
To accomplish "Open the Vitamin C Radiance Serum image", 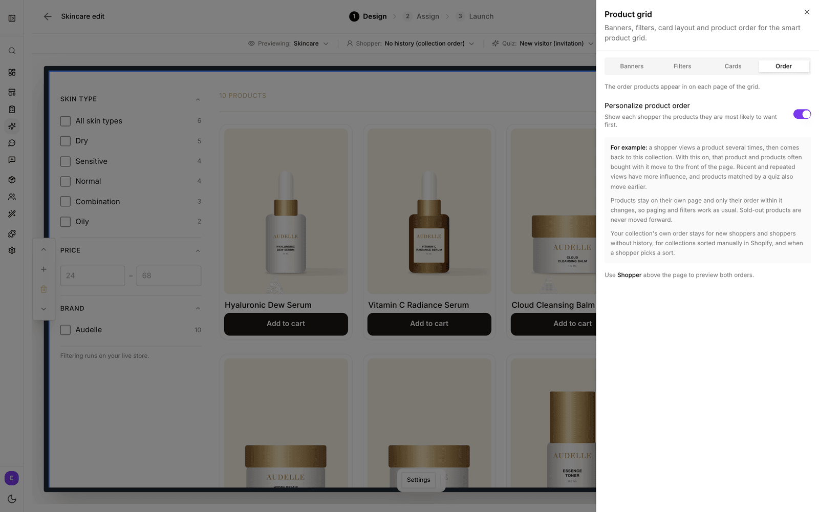I will [429, 211].
